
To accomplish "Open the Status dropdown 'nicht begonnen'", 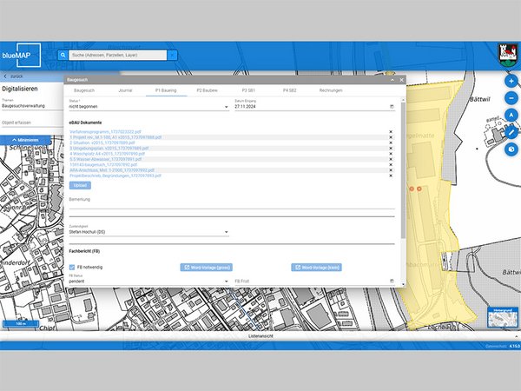I will pyautogui.click(x=148, y=107).
